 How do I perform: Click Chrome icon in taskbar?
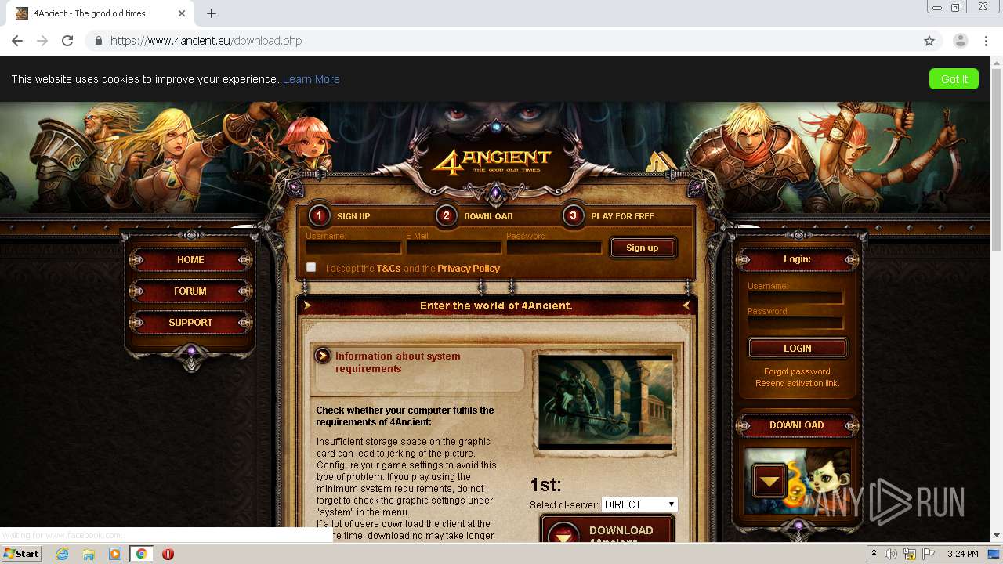141,554
